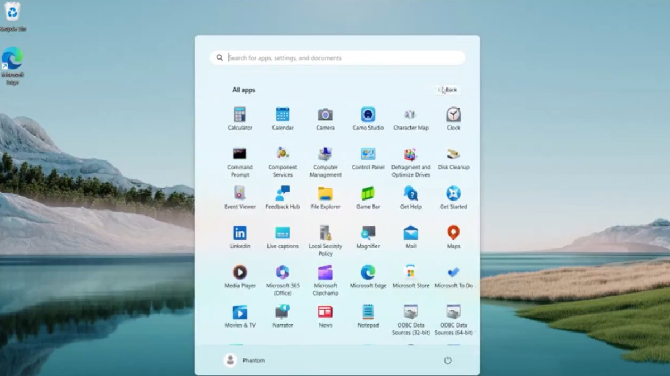Open Local Security Policy
670x376 pixels.
(326, 241)
